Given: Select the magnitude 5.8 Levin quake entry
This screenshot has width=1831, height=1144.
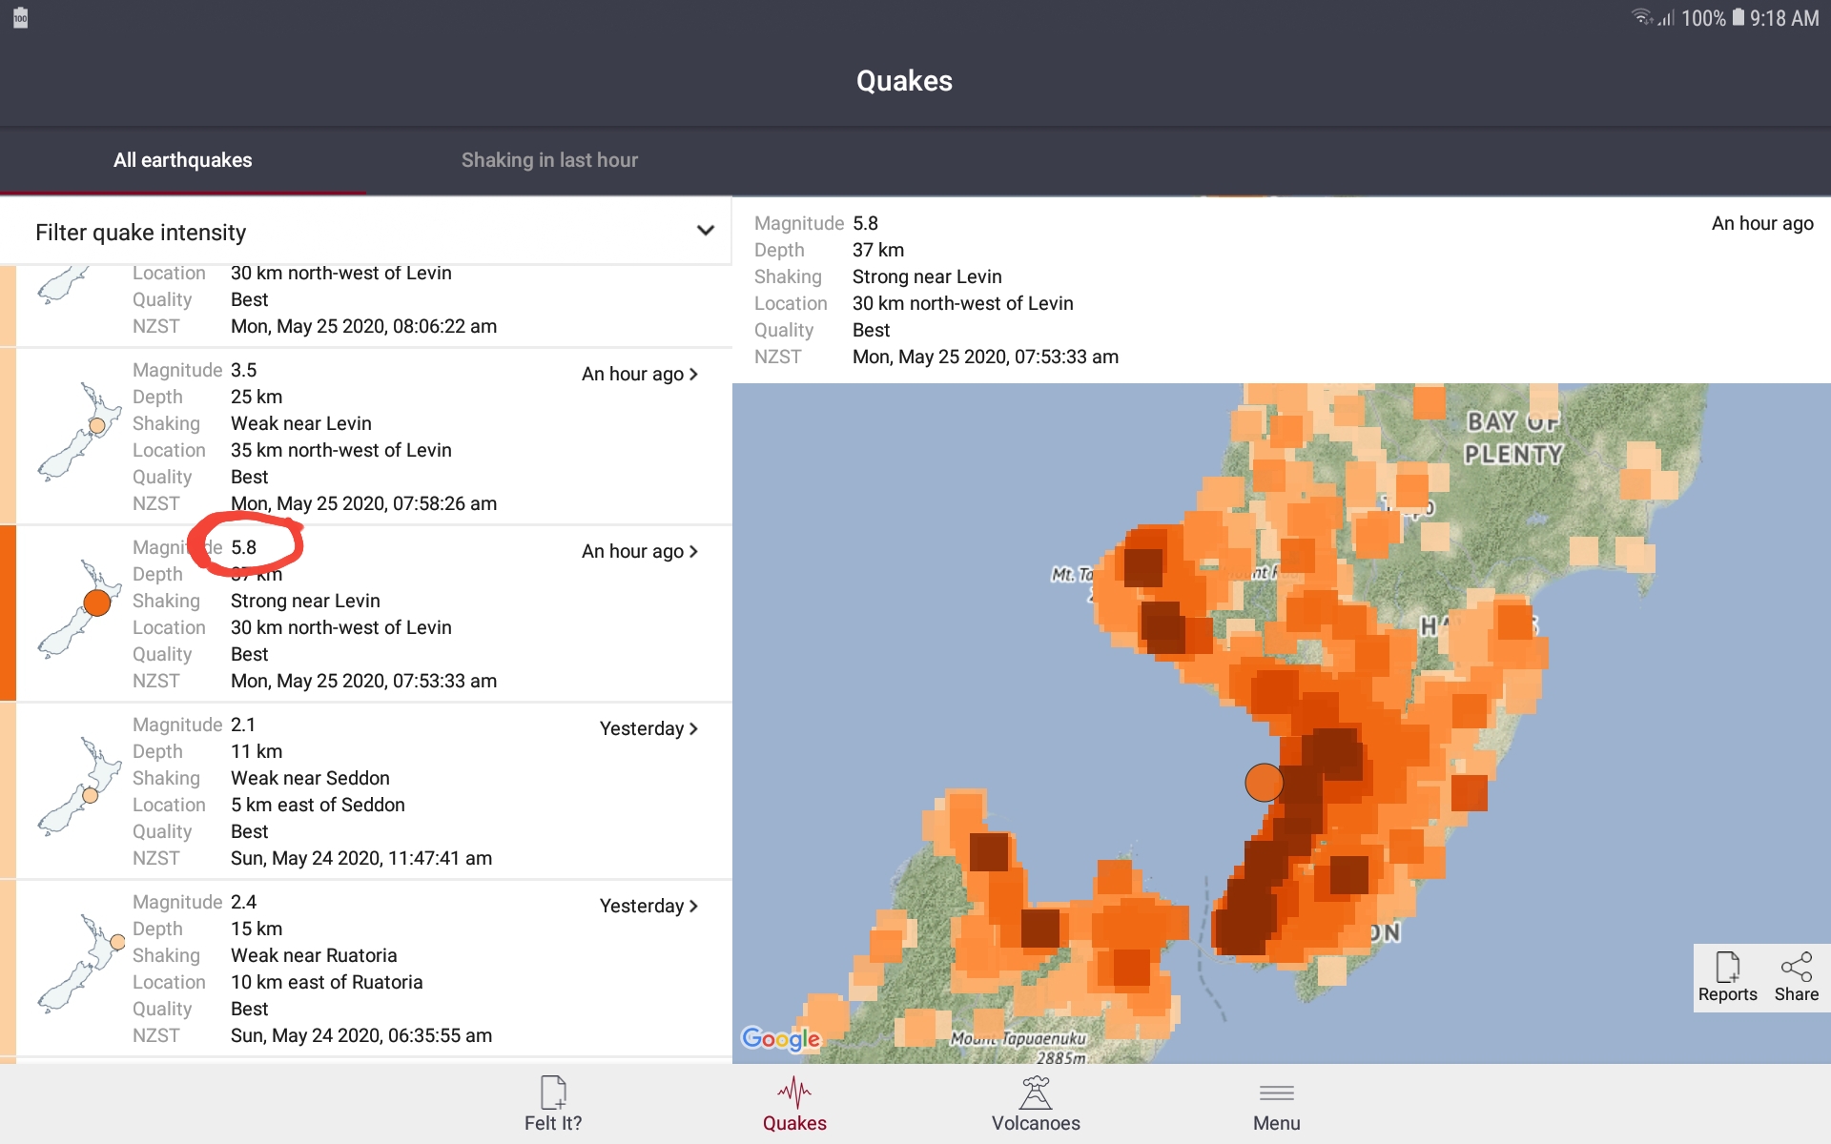Looking at the screenshot, I should [x=374, y=614].
